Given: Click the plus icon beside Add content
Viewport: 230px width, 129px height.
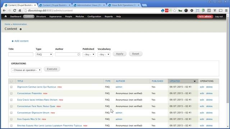Looking at the screenshot, I should 13,41.
